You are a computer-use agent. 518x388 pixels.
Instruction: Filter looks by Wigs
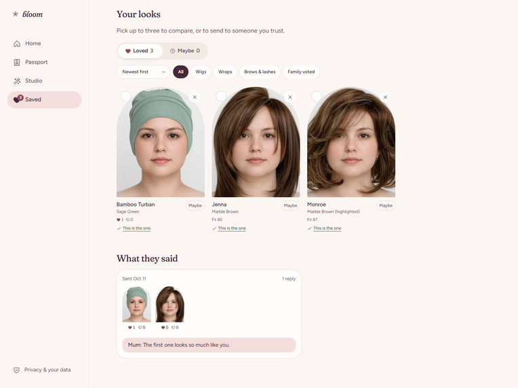pyautogui.click(x=201, y=72)
